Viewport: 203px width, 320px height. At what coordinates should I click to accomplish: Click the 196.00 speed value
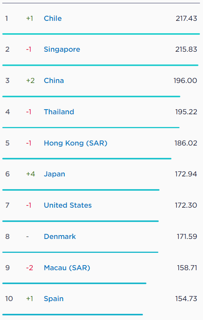click(x=185, y=81)
